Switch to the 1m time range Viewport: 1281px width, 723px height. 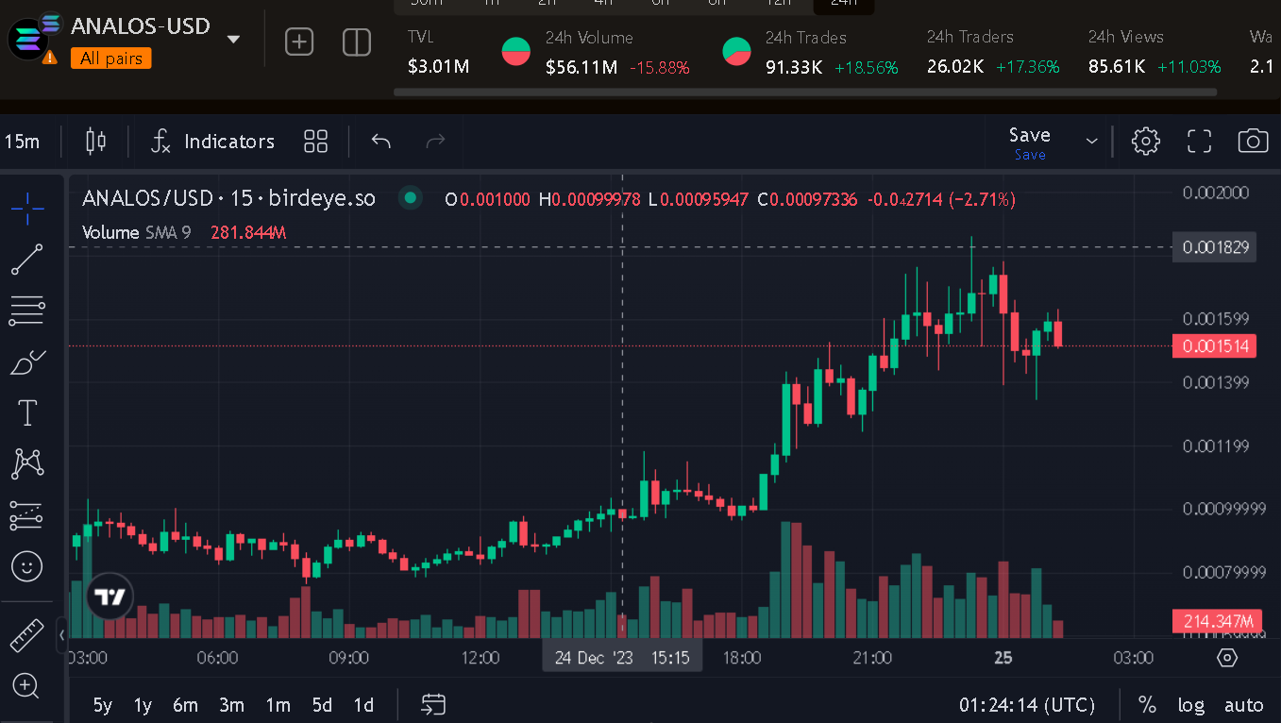tap(278, 705)
